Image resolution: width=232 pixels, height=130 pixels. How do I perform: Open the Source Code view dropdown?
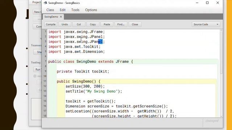tap(206, 25)
